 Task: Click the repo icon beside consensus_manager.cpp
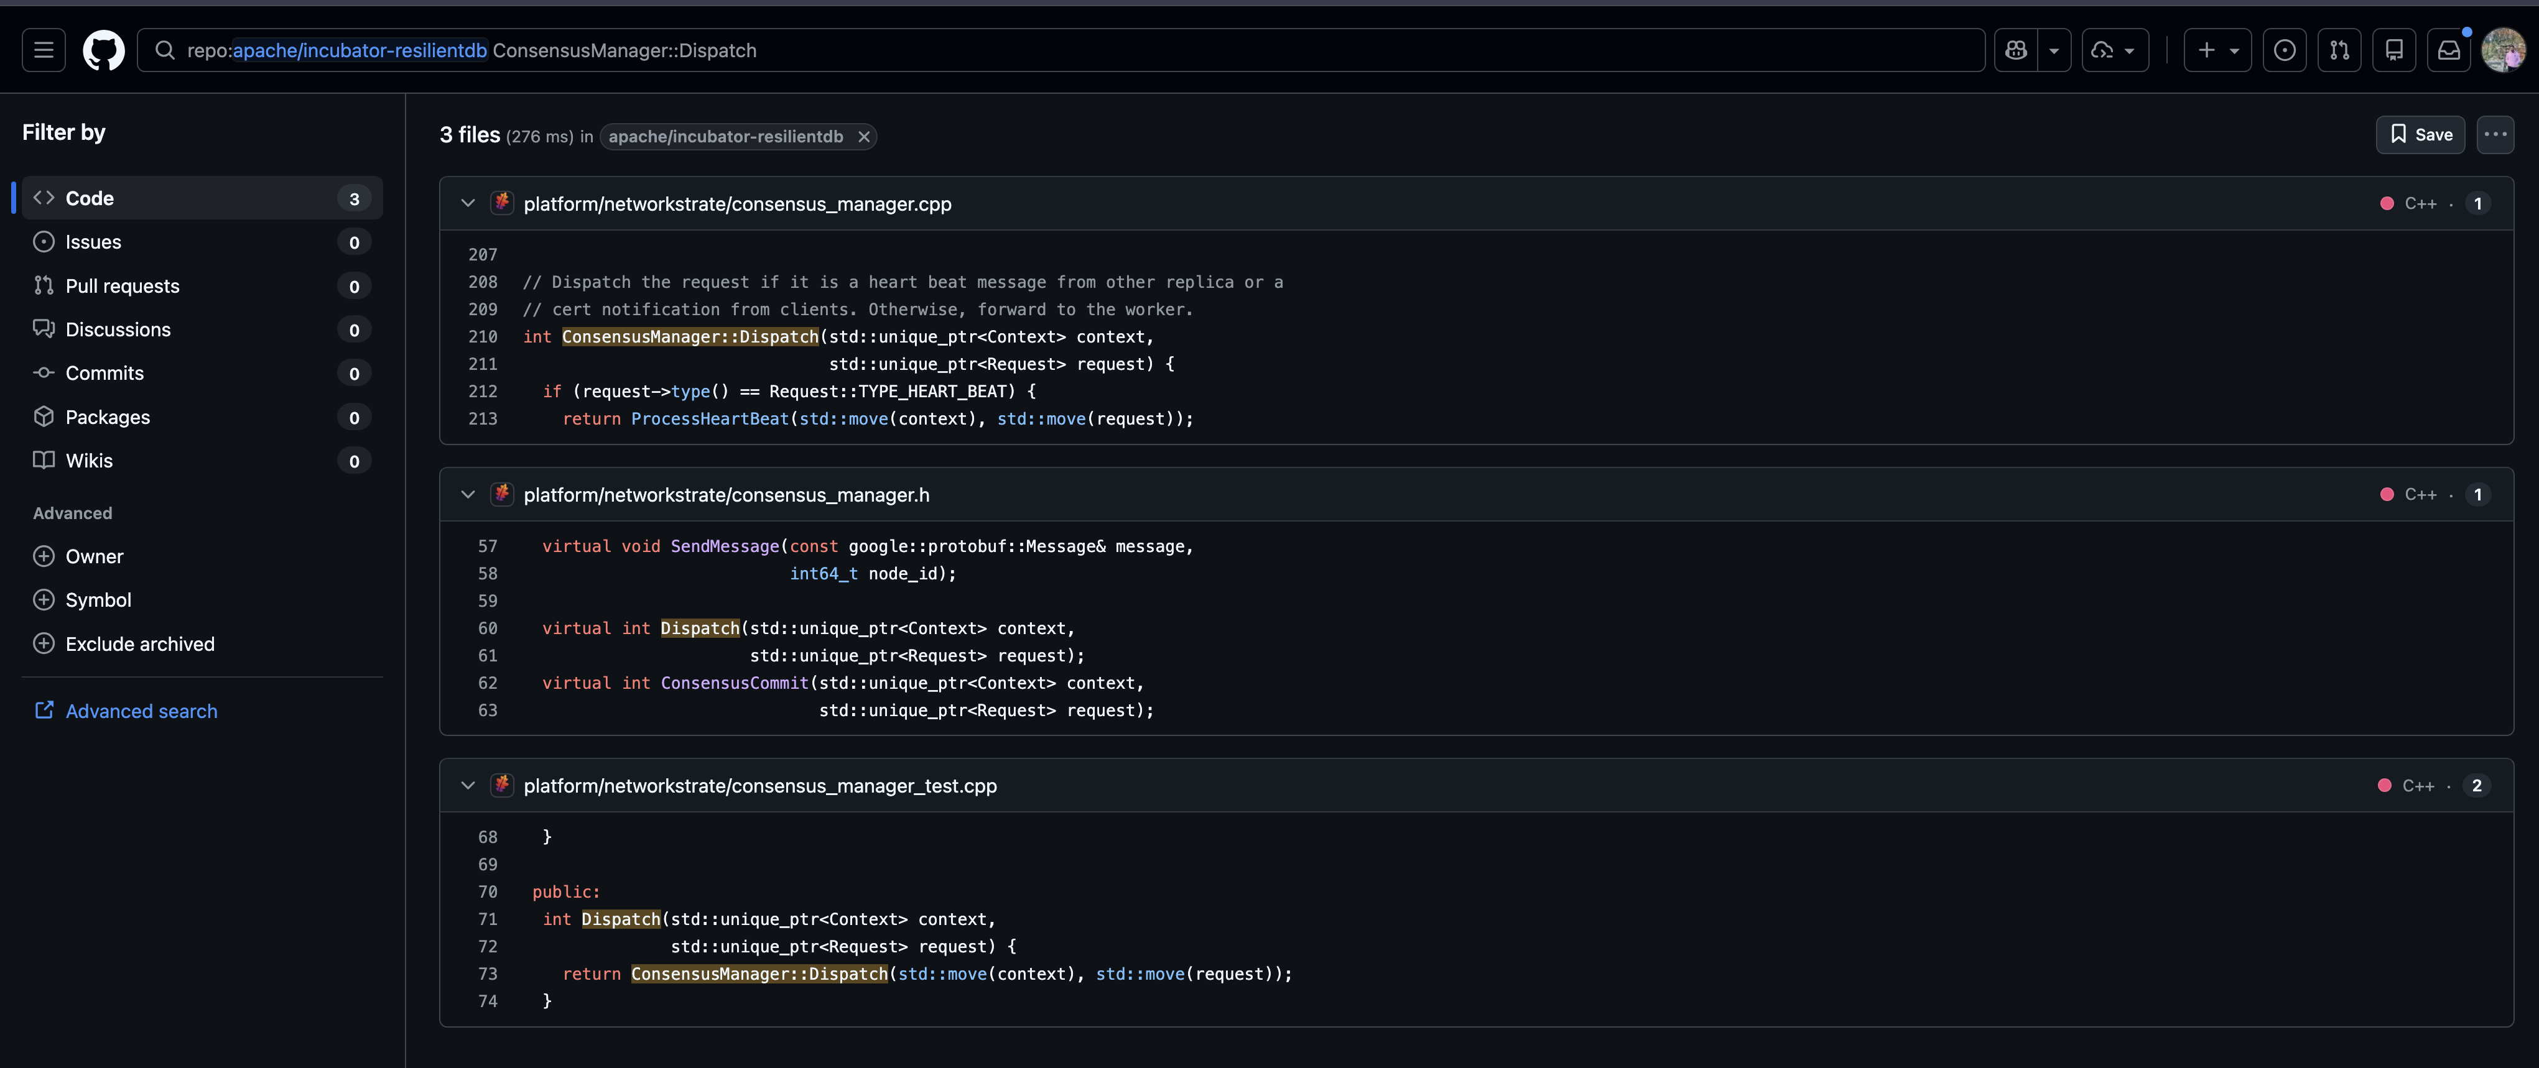coord(502,203)
